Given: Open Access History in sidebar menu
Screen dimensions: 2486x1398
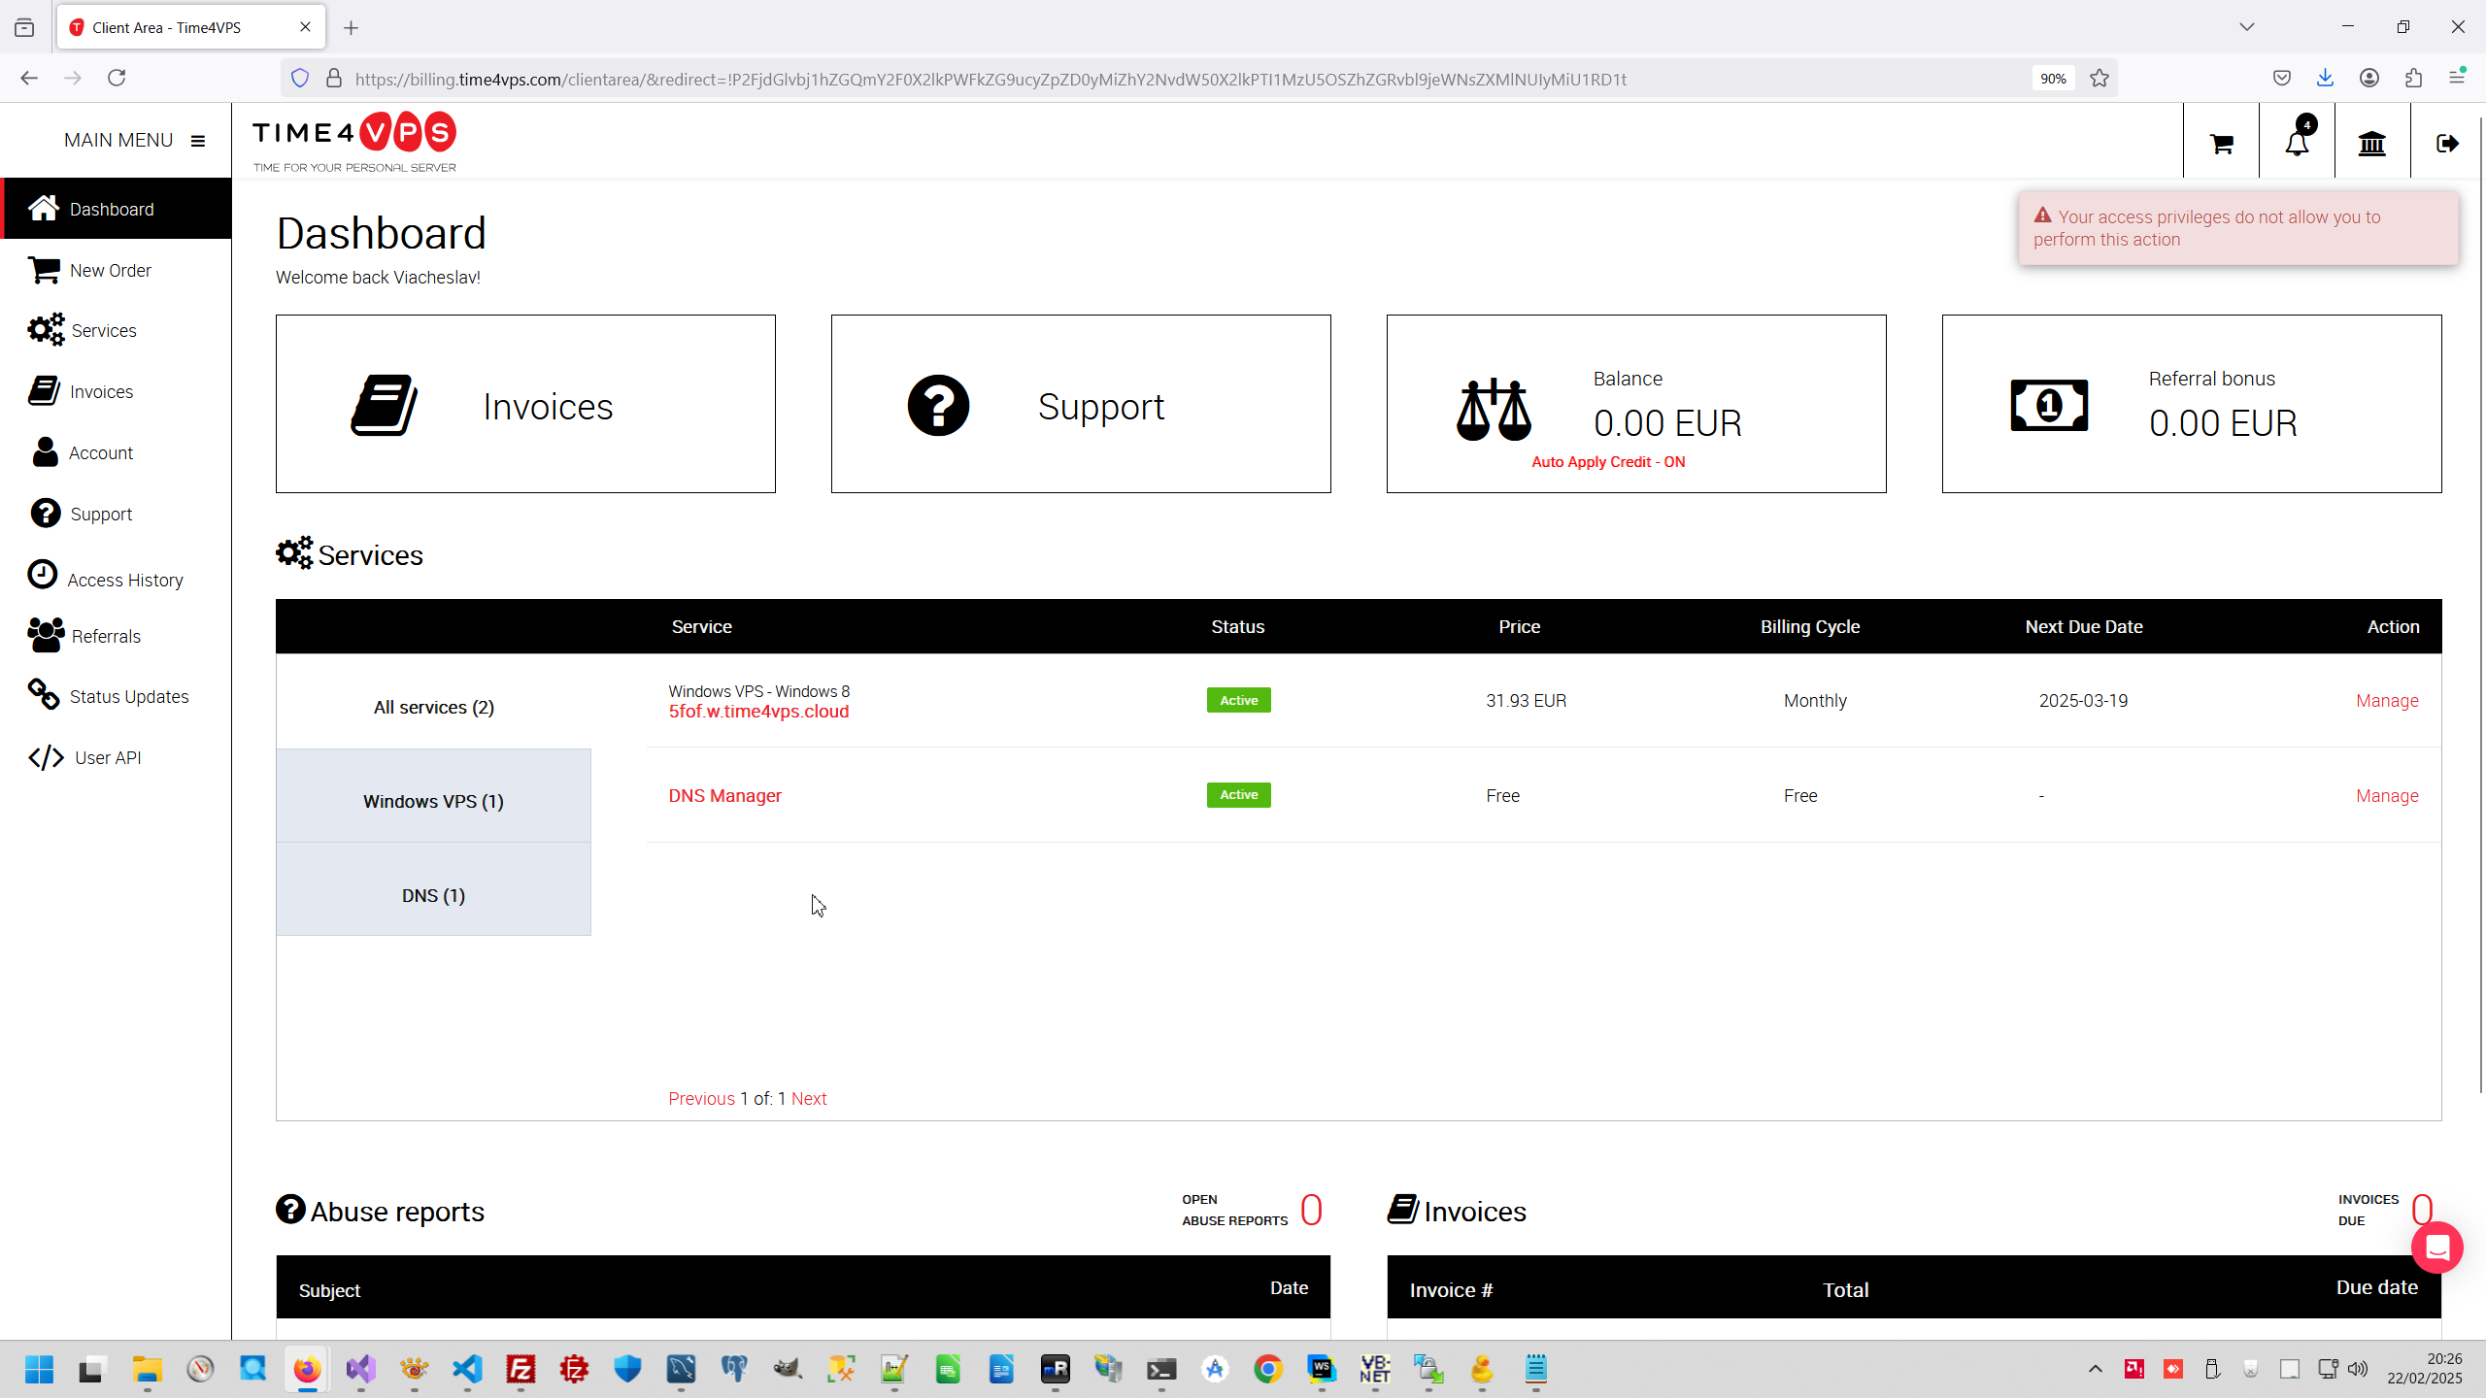Looking at the screenshot, I should click(x=124, y=580).
